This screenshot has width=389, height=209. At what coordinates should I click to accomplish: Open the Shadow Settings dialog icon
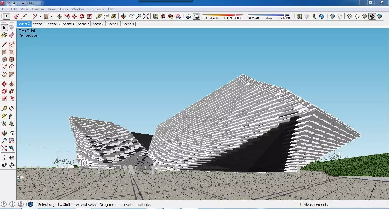189,16
